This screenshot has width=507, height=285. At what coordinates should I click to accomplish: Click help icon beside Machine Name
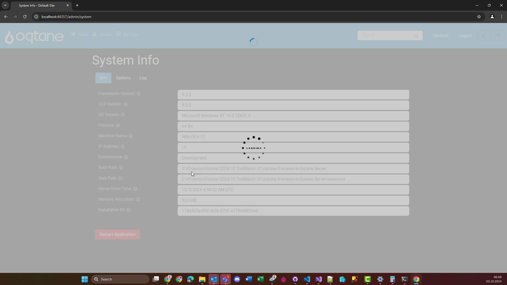coord(131,136)
